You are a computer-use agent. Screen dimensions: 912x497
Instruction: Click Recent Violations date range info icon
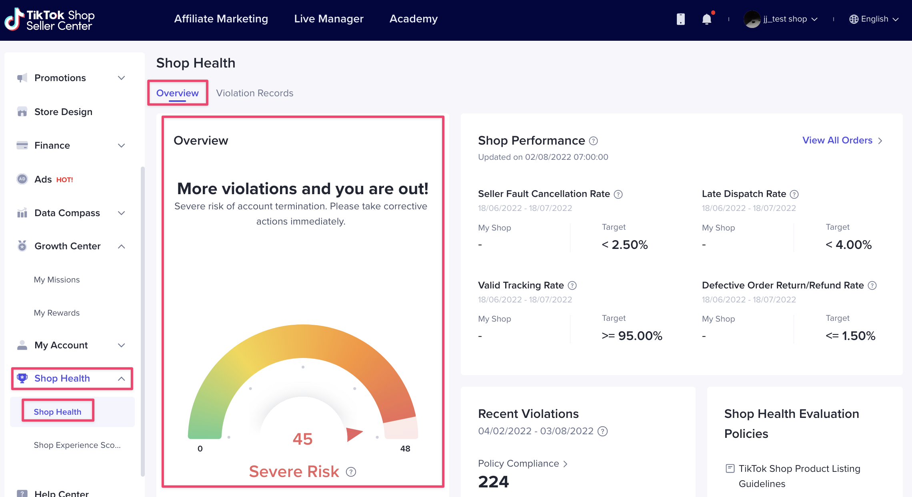pos(602,431)
